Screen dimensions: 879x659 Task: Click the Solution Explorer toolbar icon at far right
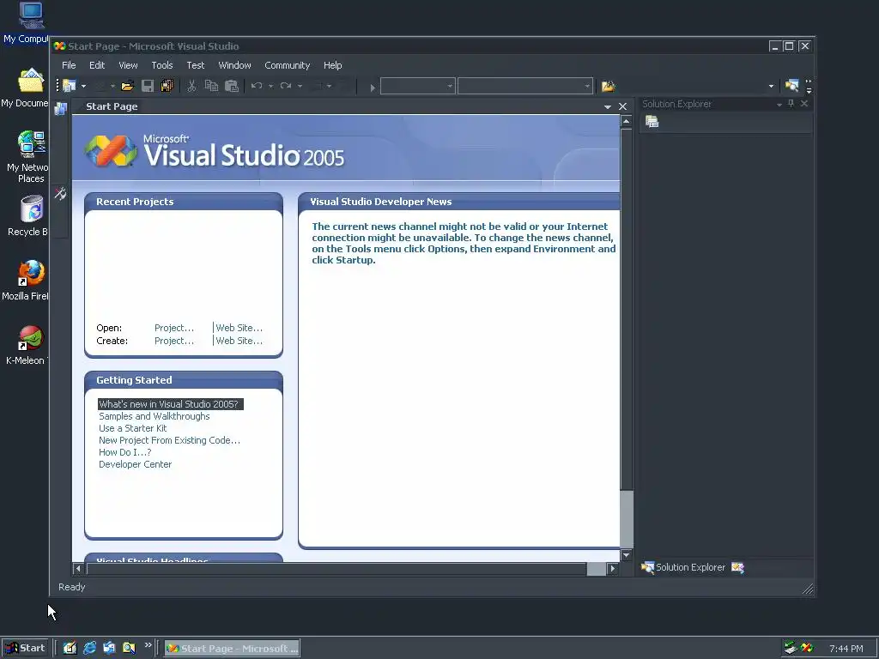pyautogui.click(x=791, y=86)
